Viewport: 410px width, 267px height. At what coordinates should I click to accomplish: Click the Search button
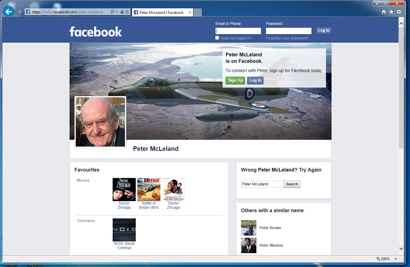pos(292,184)
